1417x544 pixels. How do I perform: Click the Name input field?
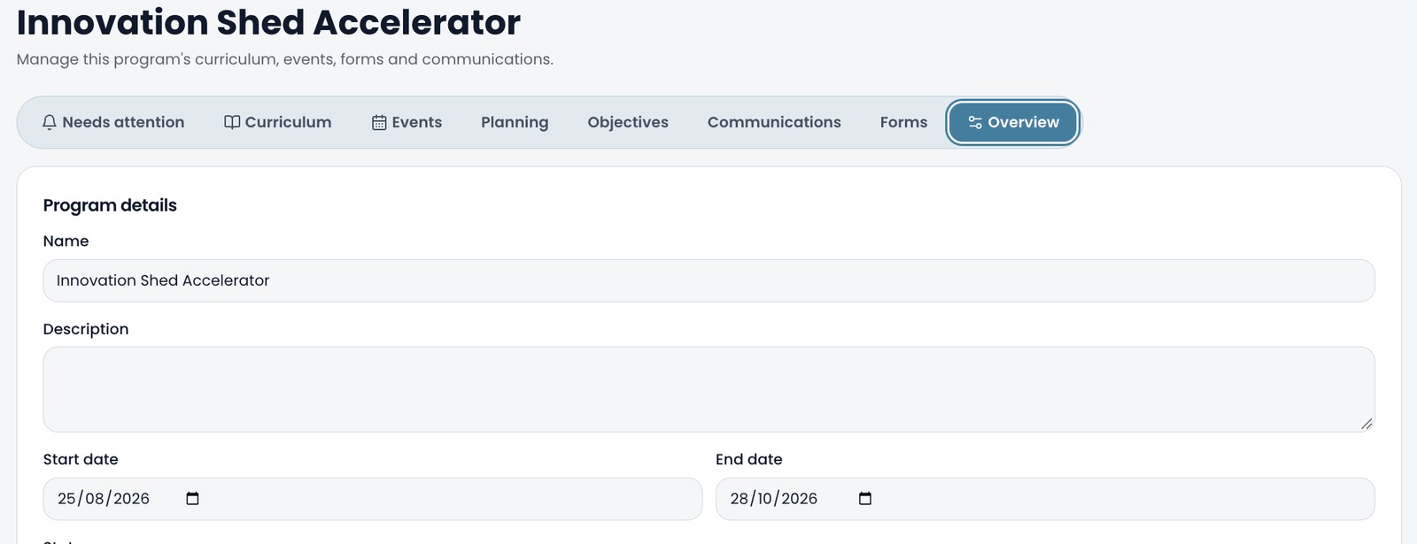click(708, 280)
